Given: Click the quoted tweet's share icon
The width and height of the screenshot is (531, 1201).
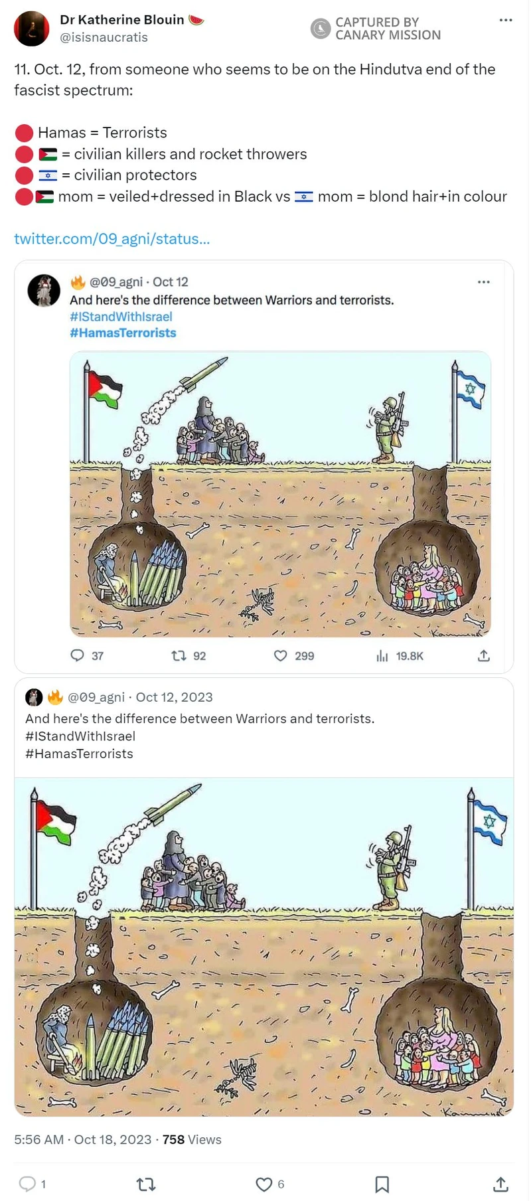Looking at the screenshot, I should [484, 655].
